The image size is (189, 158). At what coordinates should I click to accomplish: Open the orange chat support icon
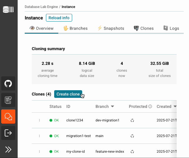coord(8,116)
